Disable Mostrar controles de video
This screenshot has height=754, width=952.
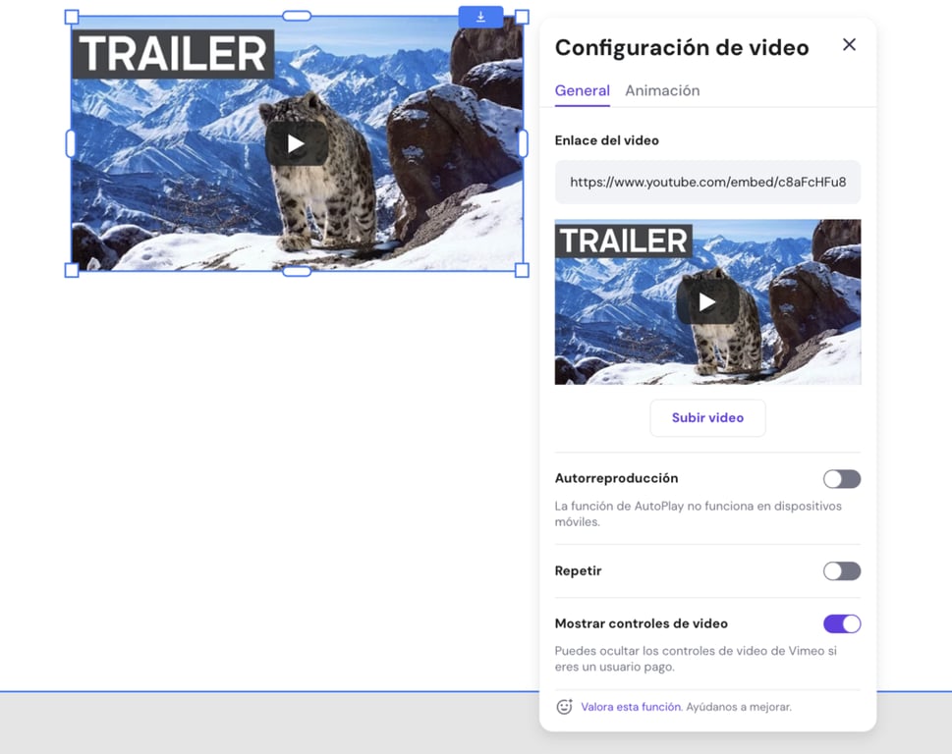tap(841, 623)
